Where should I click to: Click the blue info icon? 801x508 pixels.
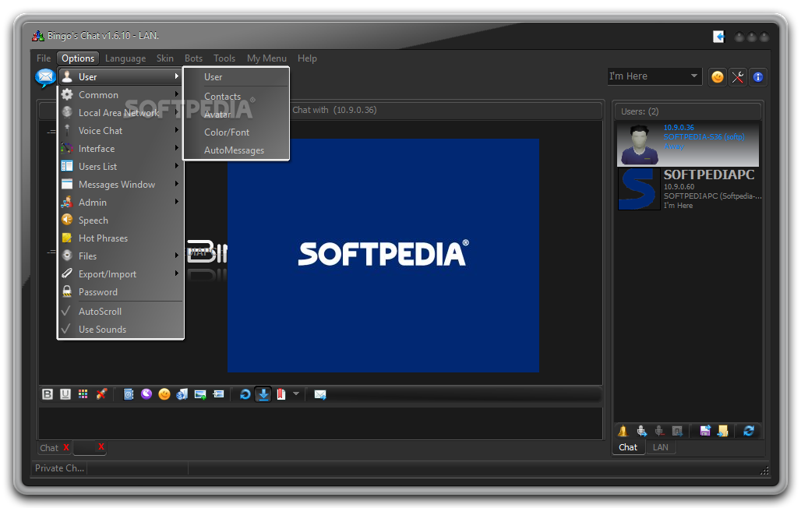coord(758,77)
